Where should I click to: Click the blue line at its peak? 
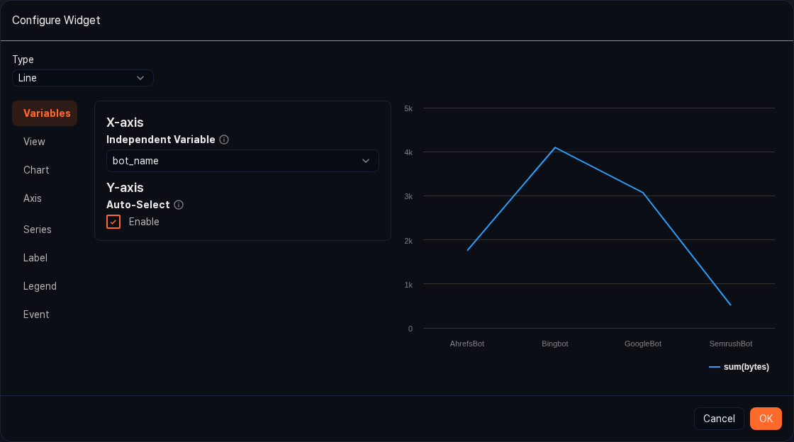pos(555,148)
